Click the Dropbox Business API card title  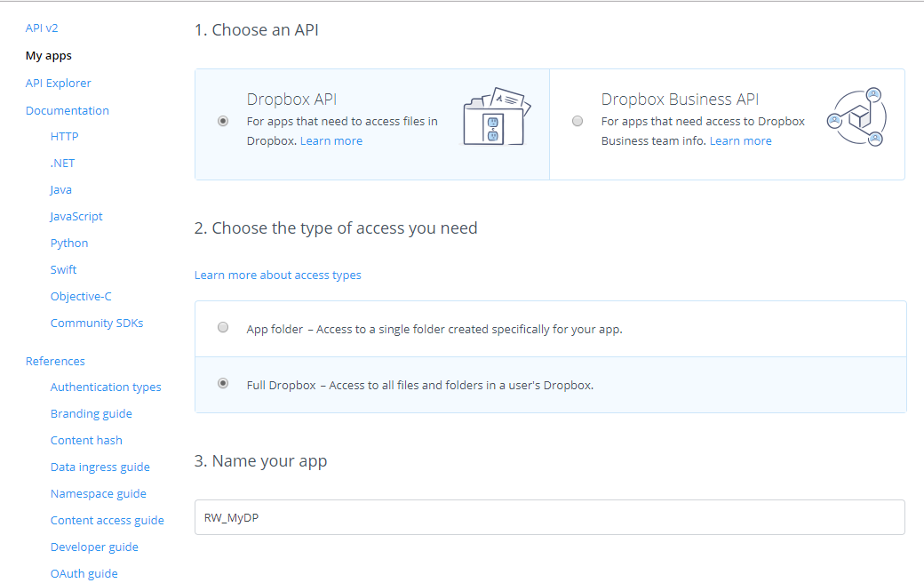(680, 99)
